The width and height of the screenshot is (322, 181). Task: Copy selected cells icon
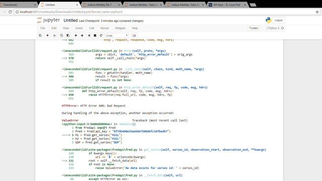tap(61, 36)
